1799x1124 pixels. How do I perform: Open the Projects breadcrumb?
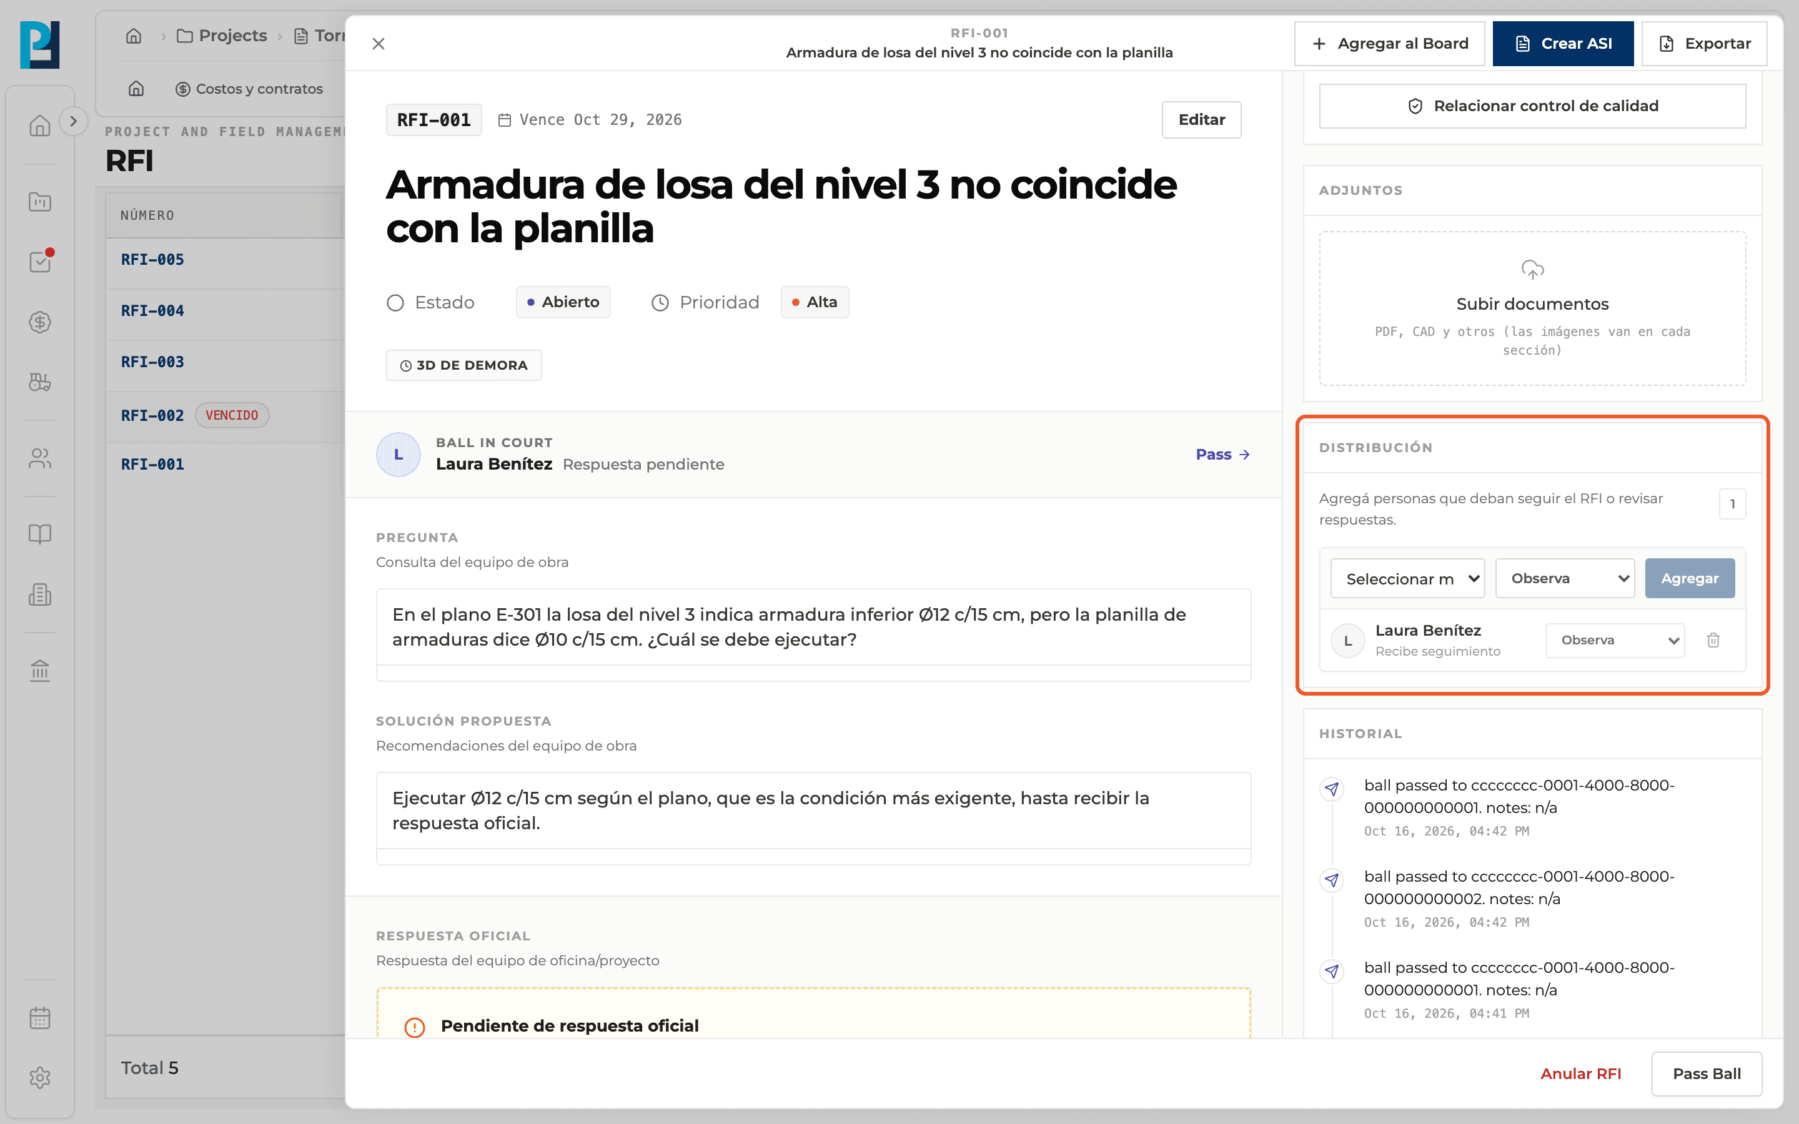(222, 36)
